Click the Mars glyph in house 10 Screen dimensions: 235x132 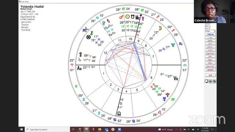122,17
